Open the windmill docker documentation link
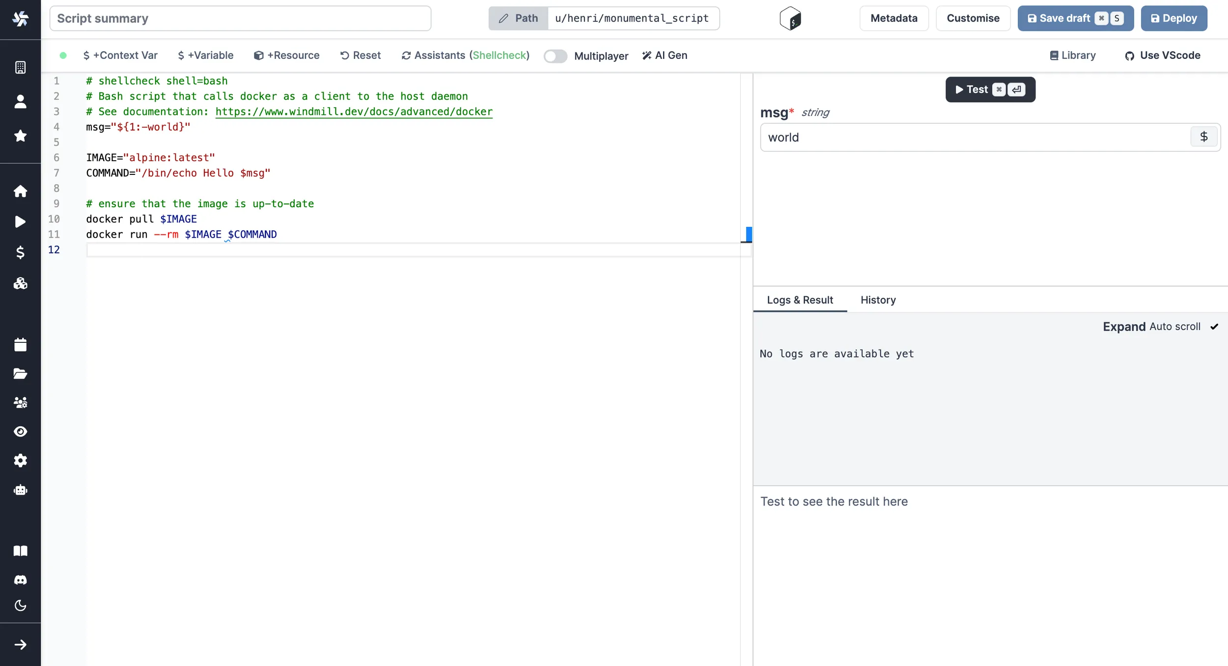1228x666 pixels. [x=354, y=112]
